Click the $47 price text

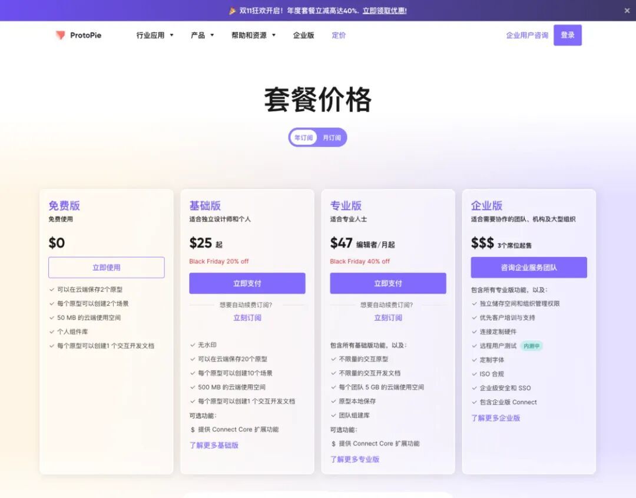341,243
